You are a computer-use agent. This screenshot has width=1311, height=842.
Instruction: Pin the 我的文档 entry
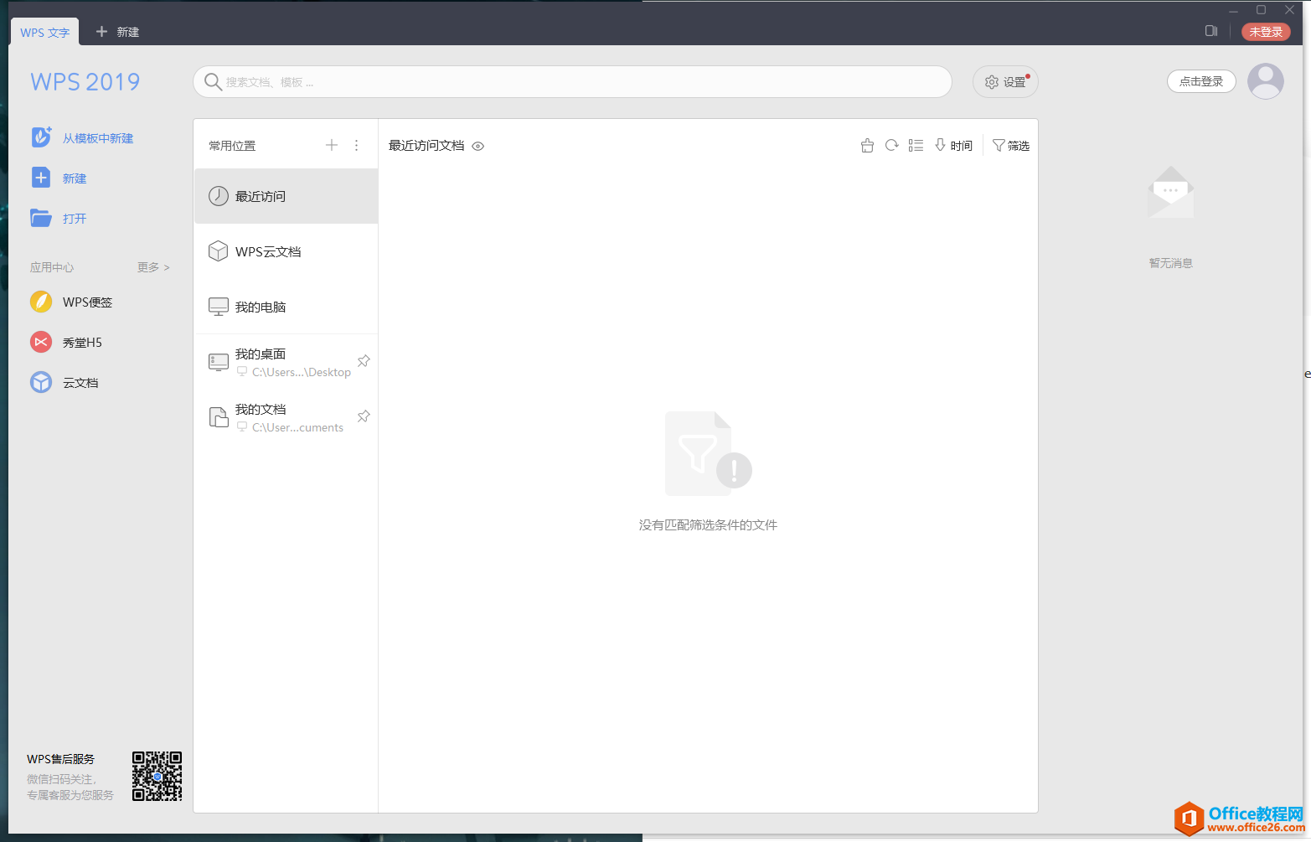point(364,416)
